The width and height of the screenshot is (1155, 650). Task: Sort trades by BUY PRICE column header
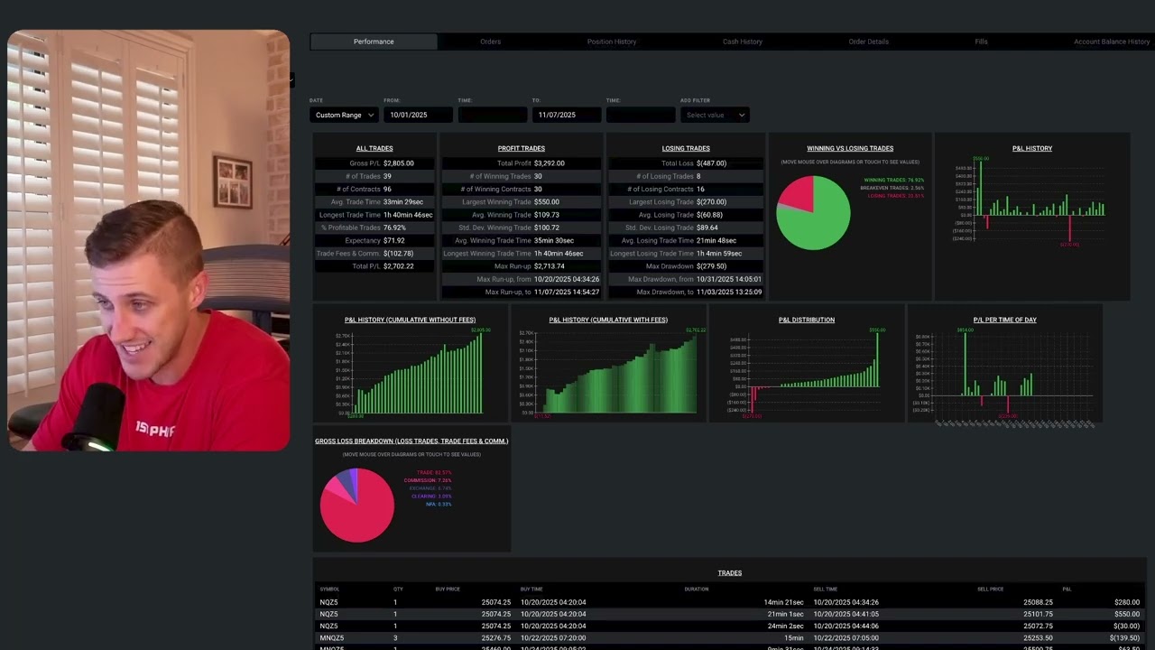[448, 589]
